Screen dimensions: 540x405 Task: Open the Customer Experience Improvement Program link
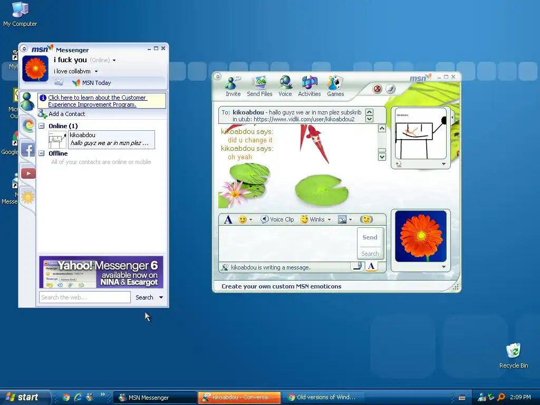(x=98, y=101)
